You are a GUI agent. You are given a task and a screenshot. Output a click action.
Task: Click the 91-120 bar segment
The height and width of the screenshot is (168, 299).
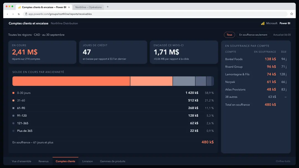201,81
